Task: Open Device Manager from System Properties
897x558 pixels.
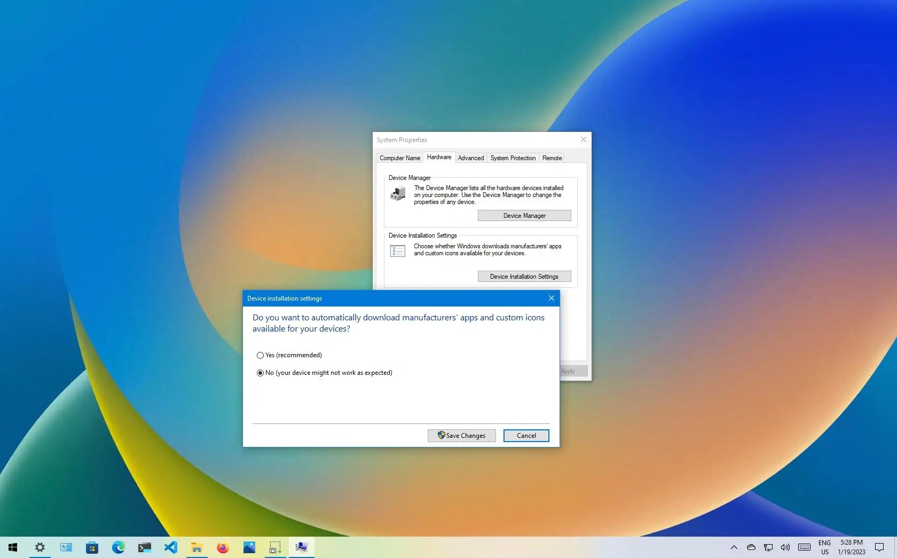Action: pyautogui.click(x=524, y=216)
